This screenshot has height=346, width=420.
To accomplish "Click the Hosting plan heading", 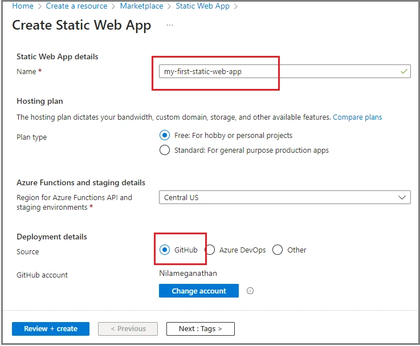I will click(x=40, y=101).
